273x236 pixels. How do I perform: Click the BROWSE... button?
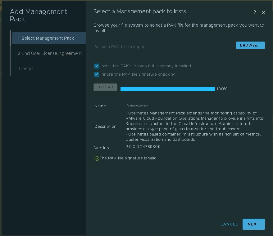[250, 45]
